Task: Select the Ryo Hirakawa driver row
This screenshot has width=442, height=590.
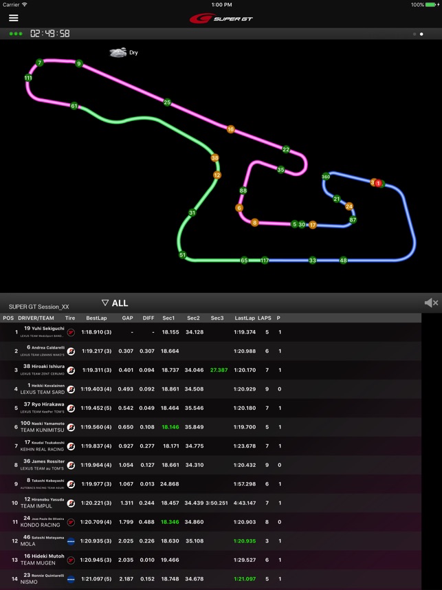Action: (210, 408)
